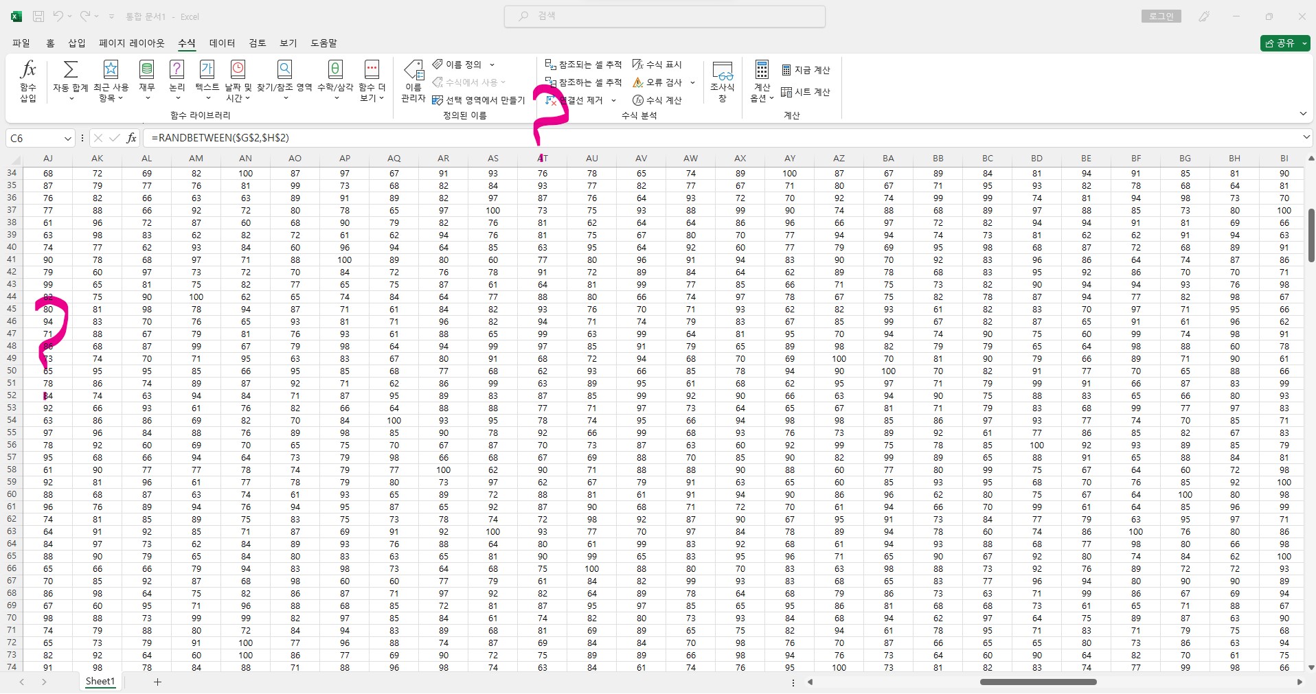Undo the last action in the title bar
Viewport: 1316px width, 694px height.
coord(58,16)
